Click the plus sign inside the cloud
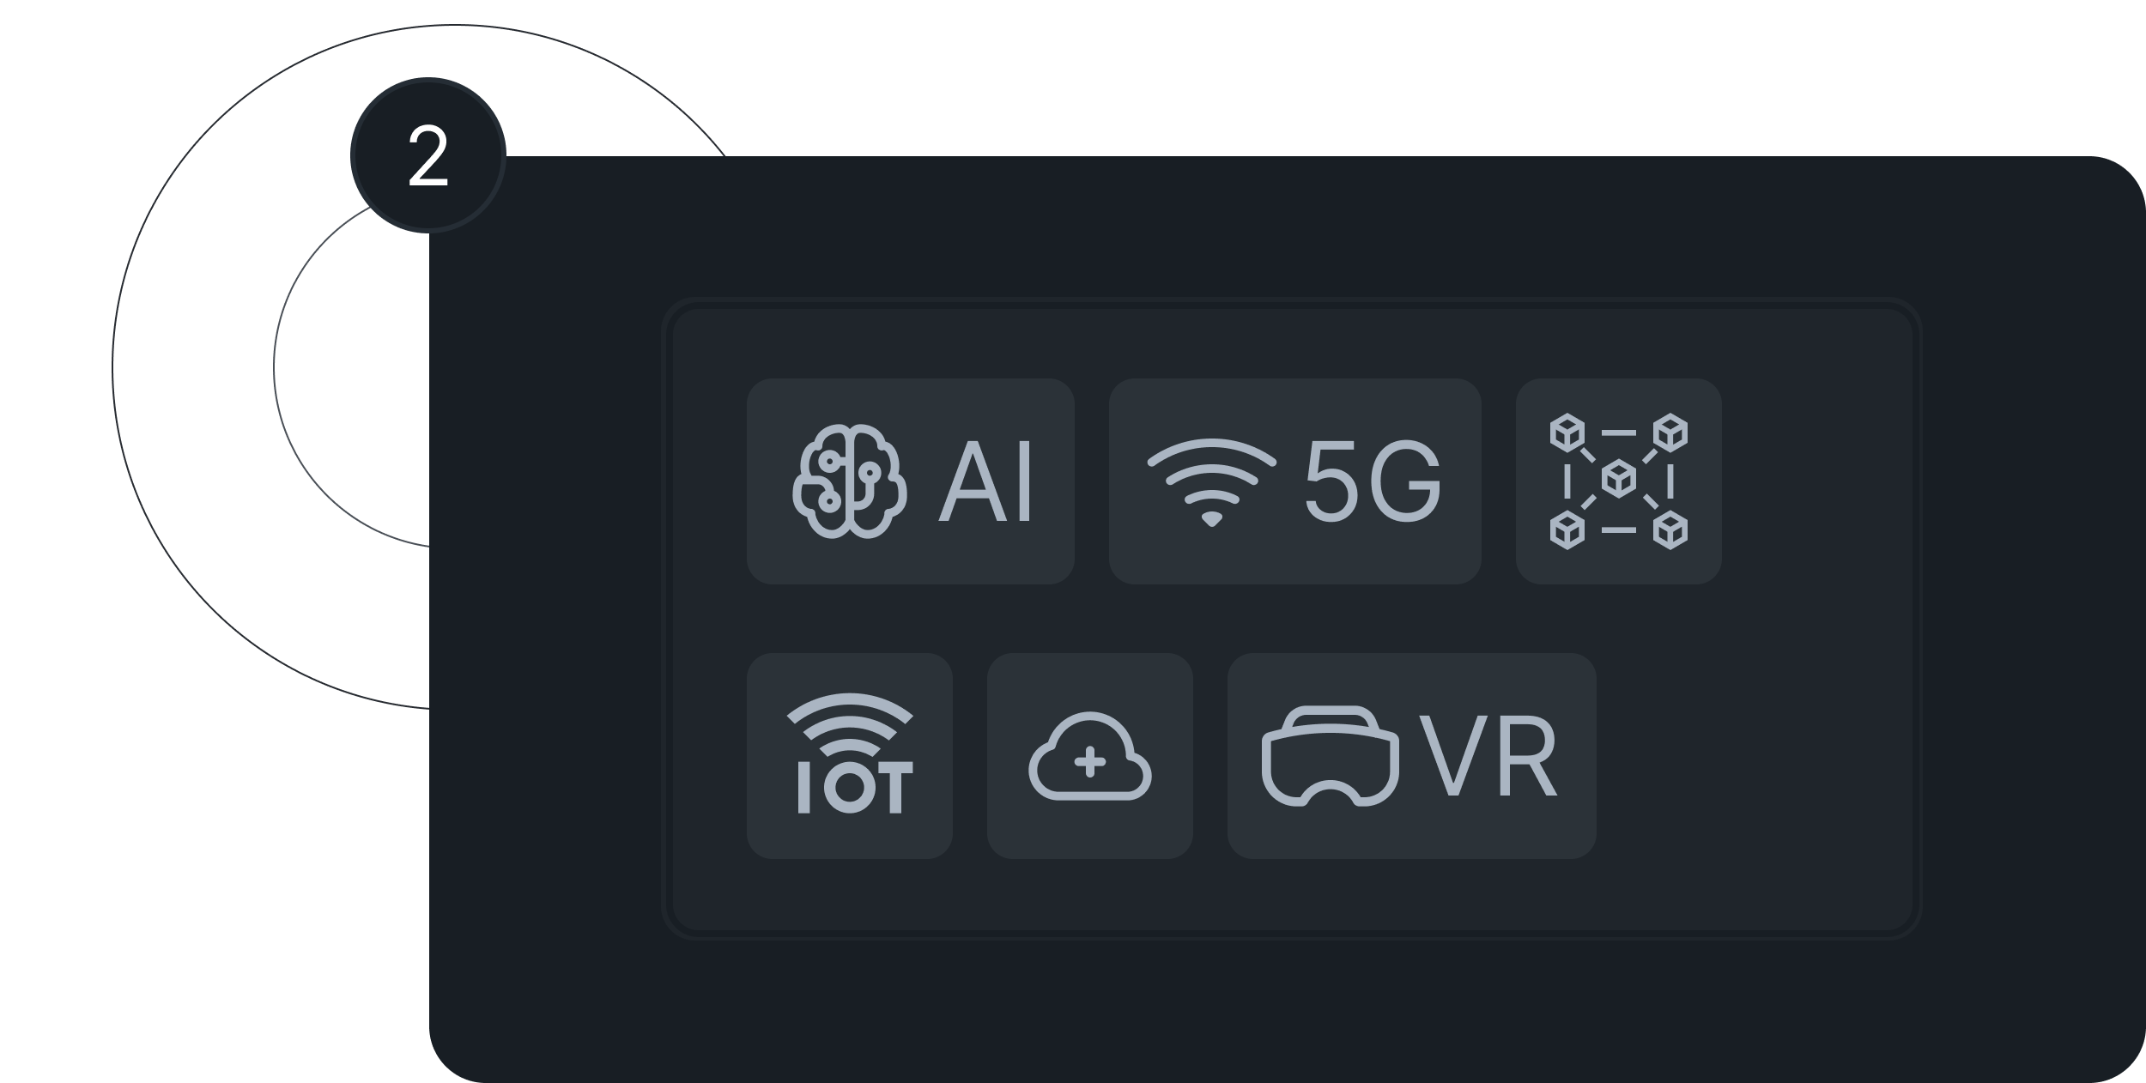The width and height of the screenshot is (2146, 1083). click(1089, 761)
